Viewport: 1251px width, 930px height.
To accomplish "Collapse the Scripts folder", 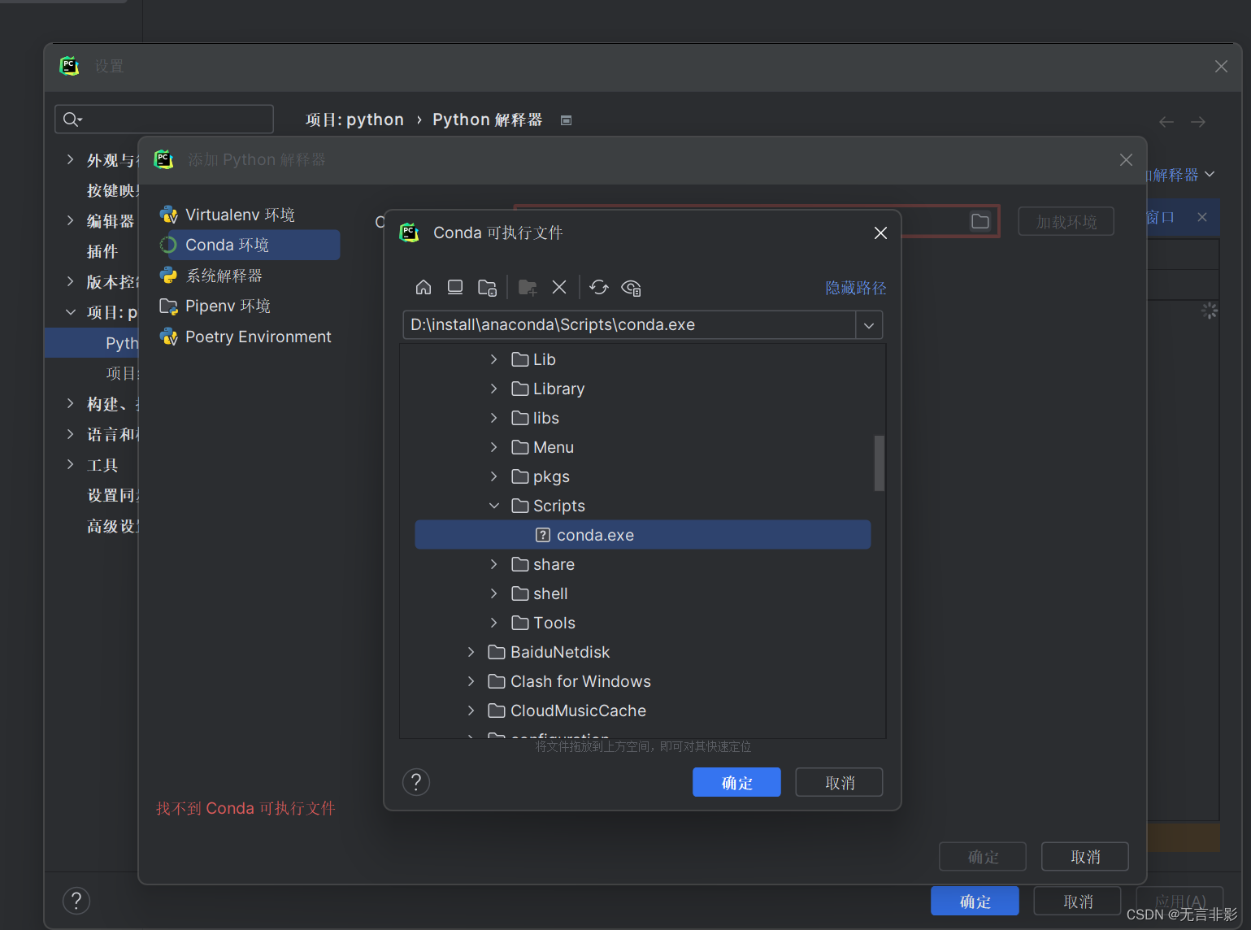I will (493, 506).
